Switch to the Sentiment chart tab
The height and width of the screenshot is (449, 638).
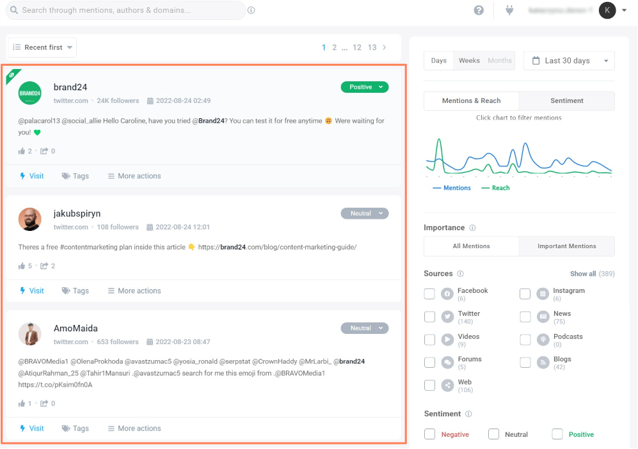pyautogui.click(x=566, y=100)
